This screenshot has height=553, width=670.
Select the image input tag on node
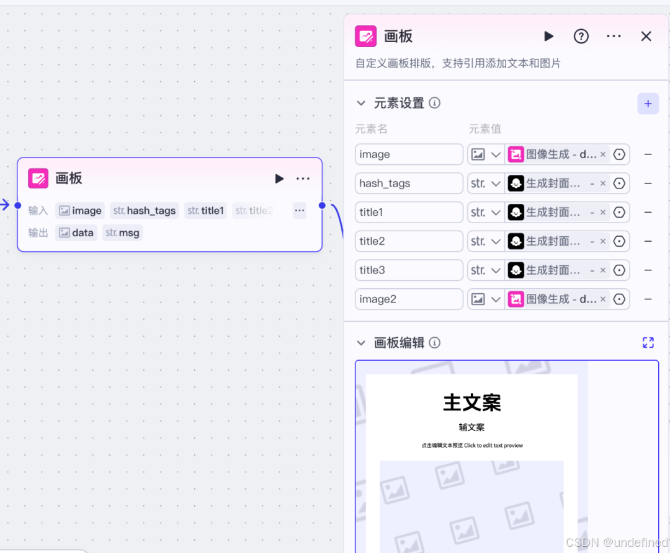[80, 211]
